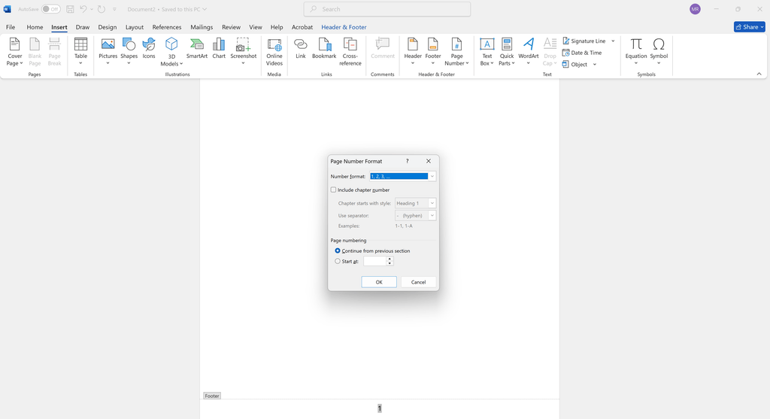Open the Number format dropdown
The width and height of the screenshot is (770, 419).
coord(432,176)
